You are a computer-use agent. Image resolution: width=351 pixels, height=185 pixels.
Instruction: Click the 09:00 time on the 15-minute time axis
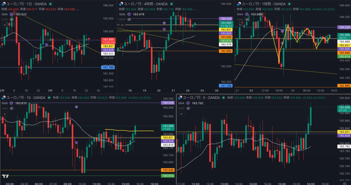tap(67, 184)
